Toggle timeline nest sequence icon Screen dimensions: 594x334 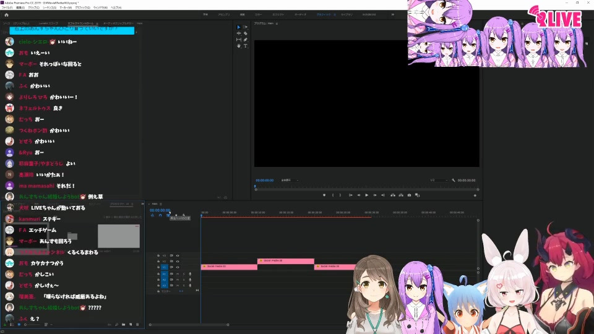click(152, 215)
